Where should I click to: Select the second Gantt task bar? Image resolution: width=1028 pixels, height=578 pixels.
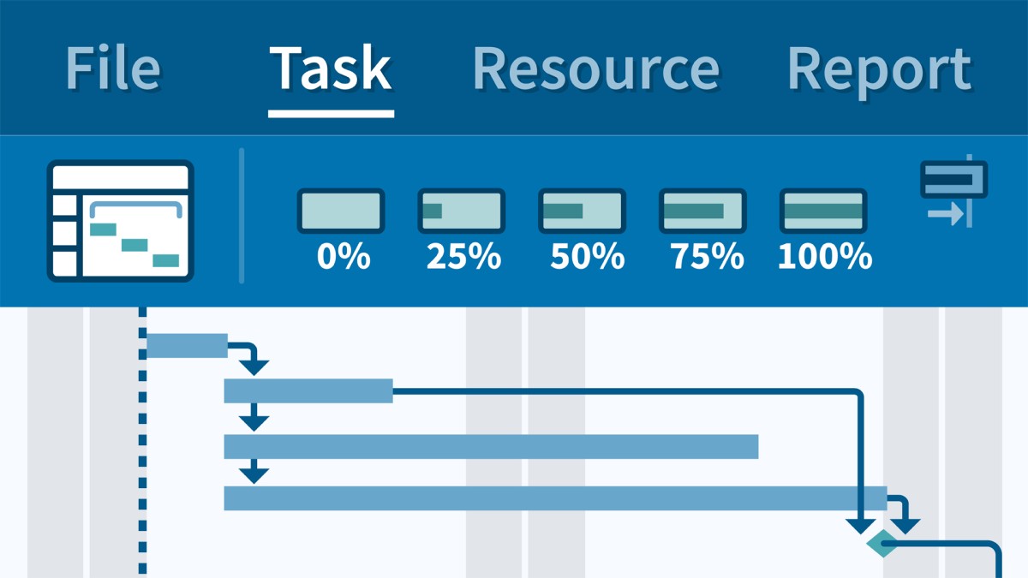pyautogui.click(x=308, y=390)
